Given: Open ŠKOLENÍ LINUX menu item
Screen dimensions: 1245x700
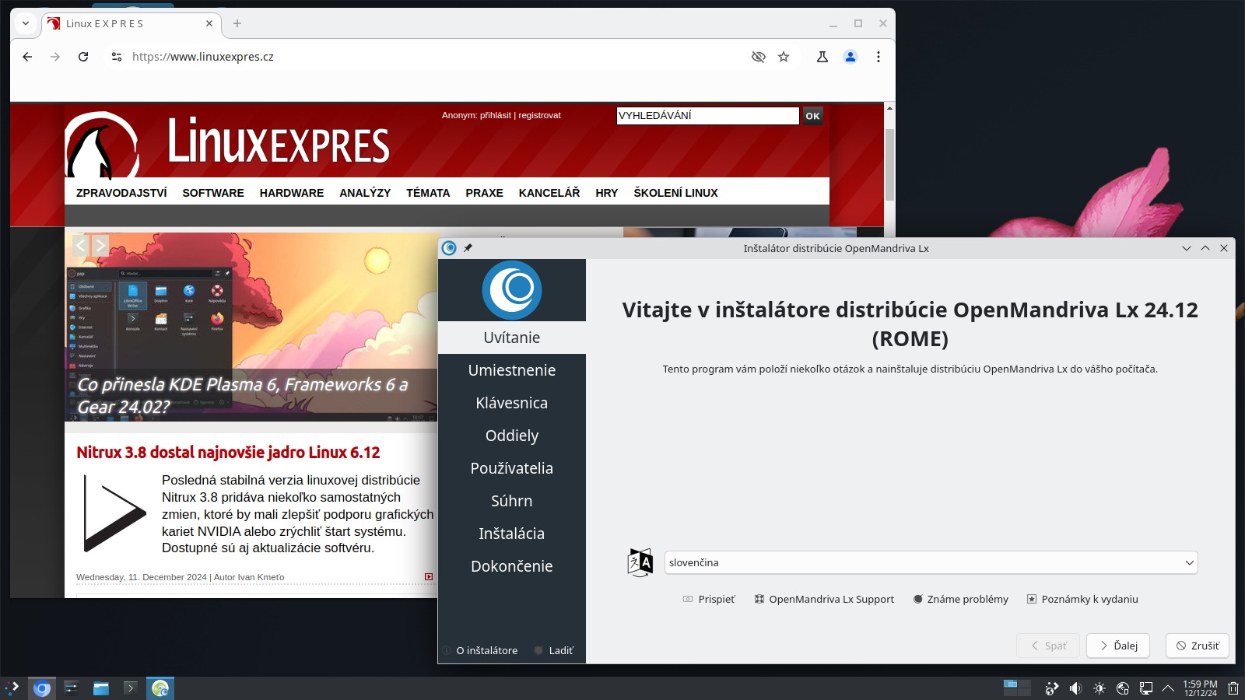Looking at the screenshot, I should 675,193.
